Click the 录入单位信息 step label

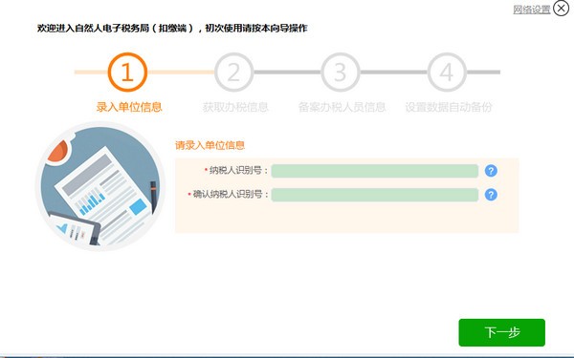[x=129, y=107]
